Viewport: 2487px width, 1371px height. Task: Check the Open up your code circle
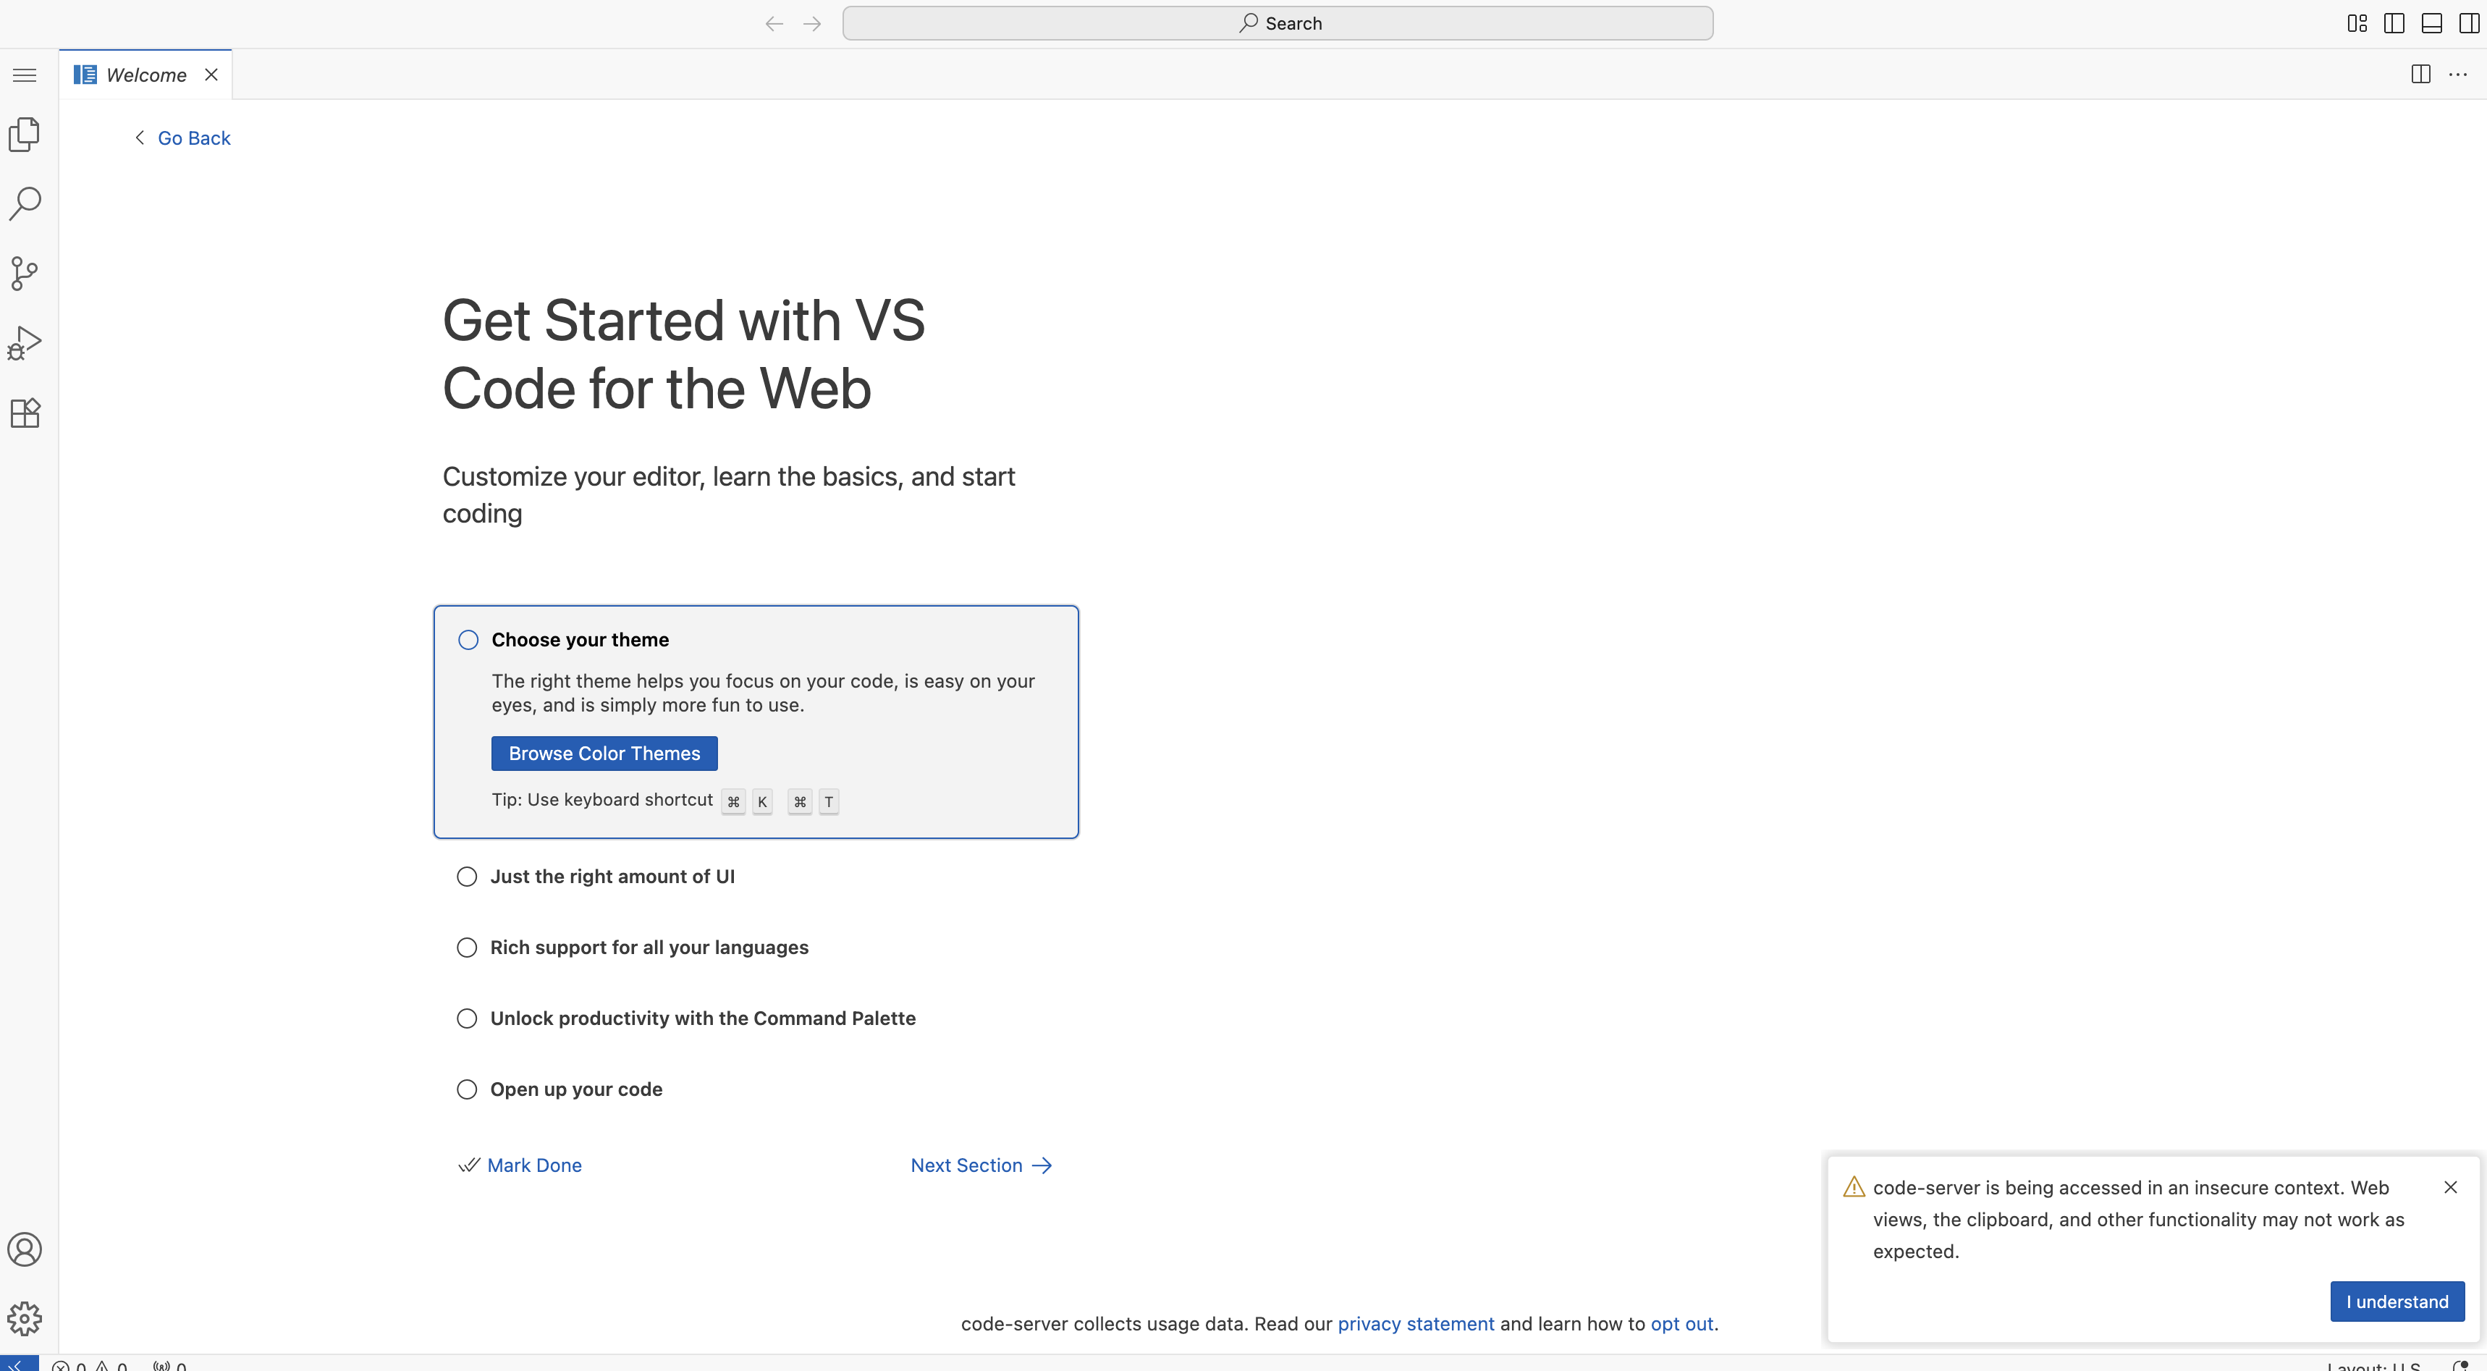[468, 1089]
